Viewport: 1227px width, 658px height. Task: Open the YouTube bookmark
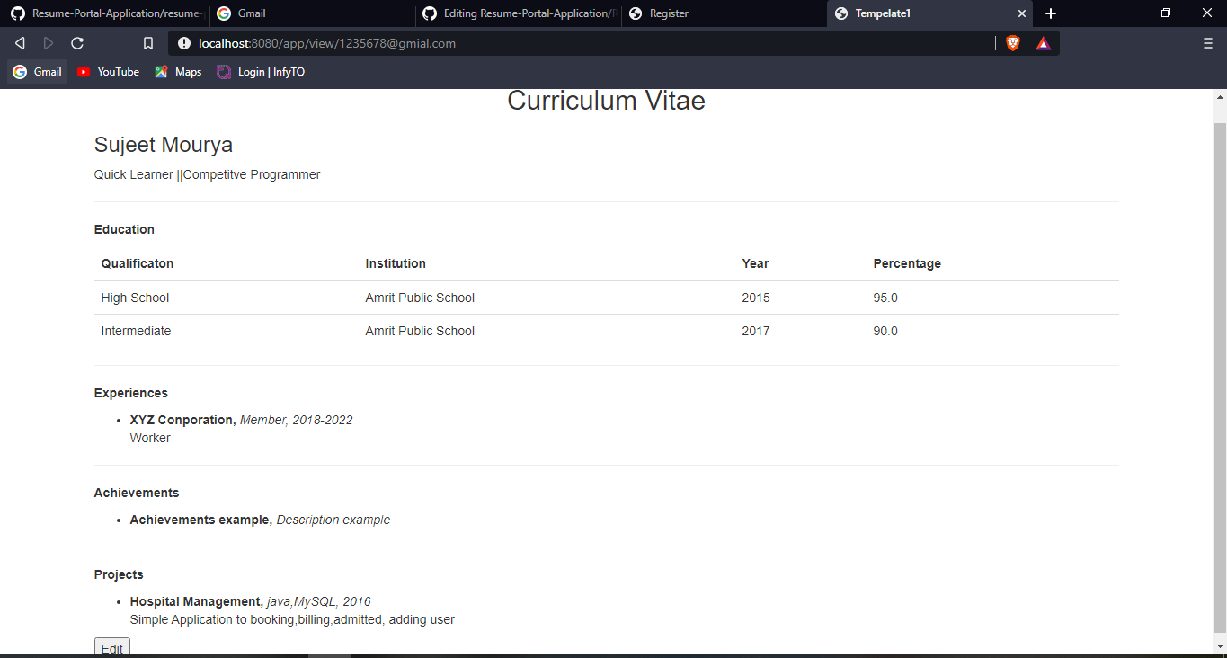click(108, 72)
